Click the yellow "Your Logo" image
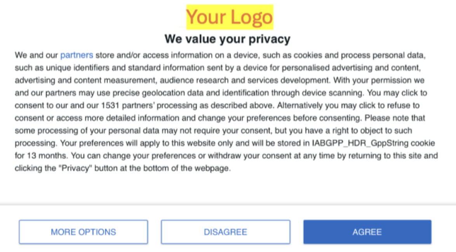This screenshot has width=456, height=252. 230,17
